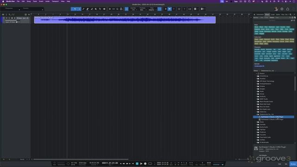Open the Quantize value dropdown

click(x=133, y=9)
